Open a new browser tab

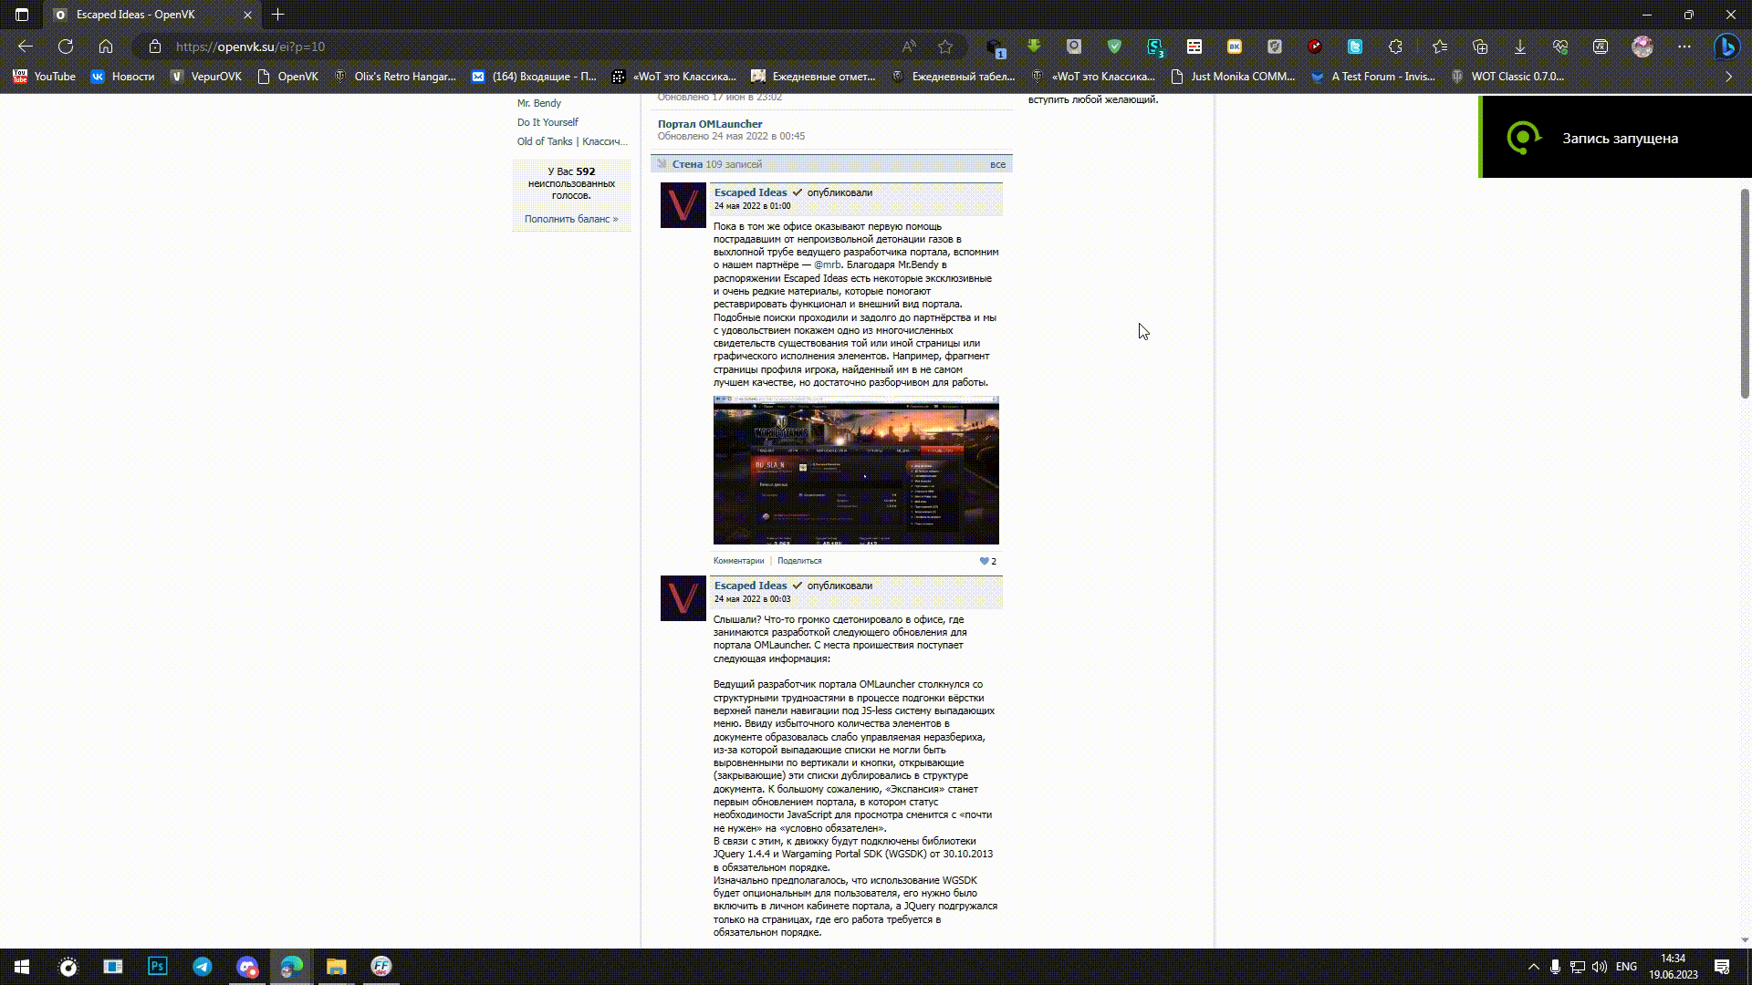(x=278, y=15)
